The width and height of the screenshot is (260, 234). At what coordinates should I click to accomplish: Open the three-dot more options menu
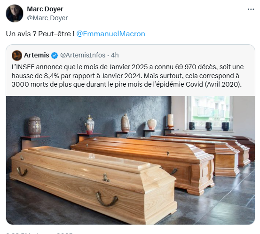pyautogui.click(x=251, y=9)
